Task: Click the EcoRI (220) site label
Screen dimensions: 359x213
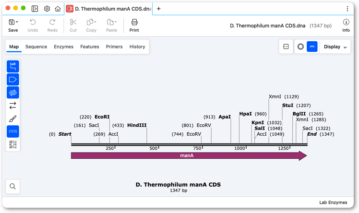Action: point(95,117)
